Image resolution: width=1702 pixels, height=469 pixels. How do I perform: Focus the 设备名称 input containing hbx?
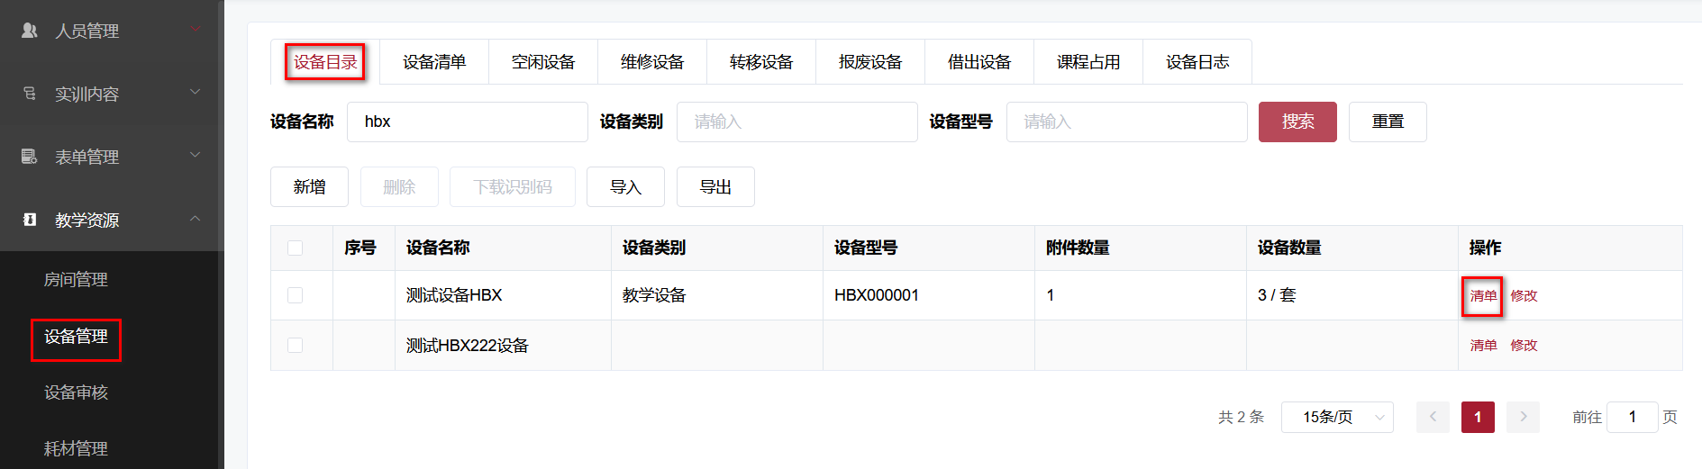click(468, 122)
